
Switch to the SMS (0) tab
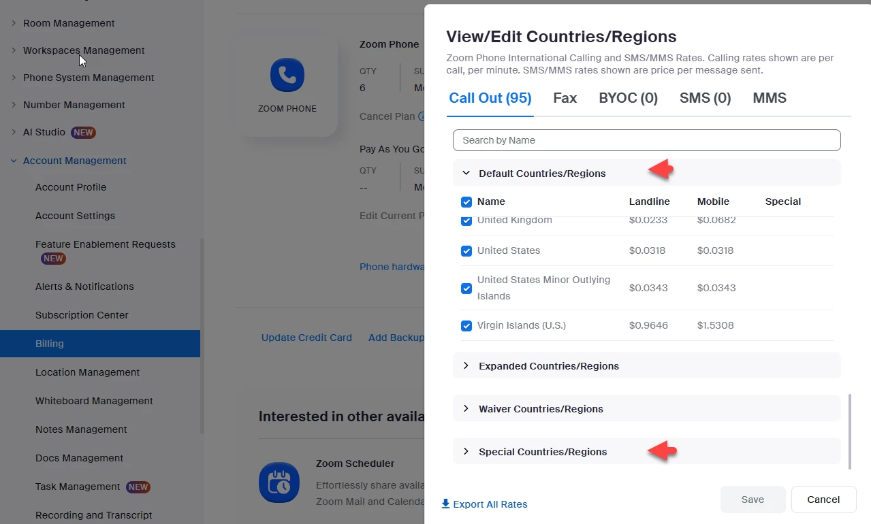click(x=706, y=98)
